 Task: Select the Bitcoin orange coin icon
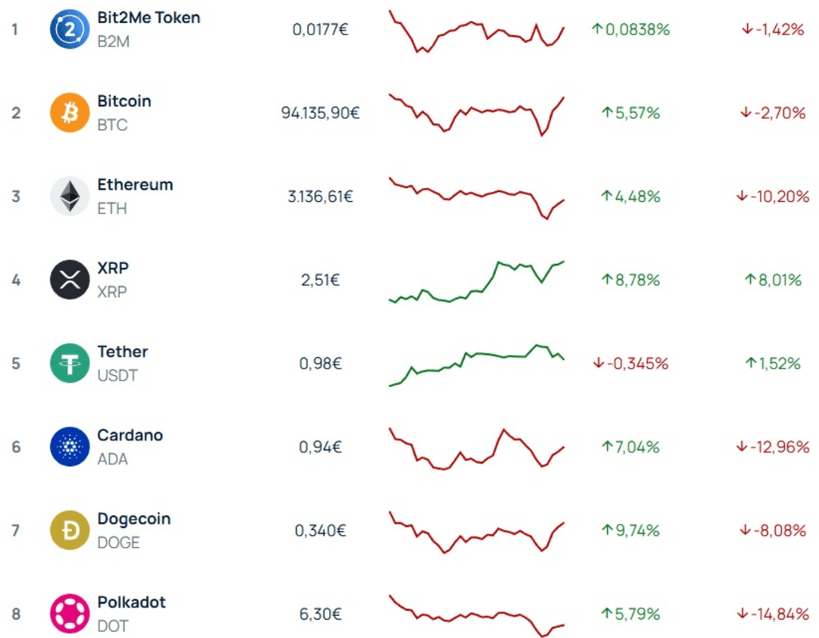coord(70,113)
